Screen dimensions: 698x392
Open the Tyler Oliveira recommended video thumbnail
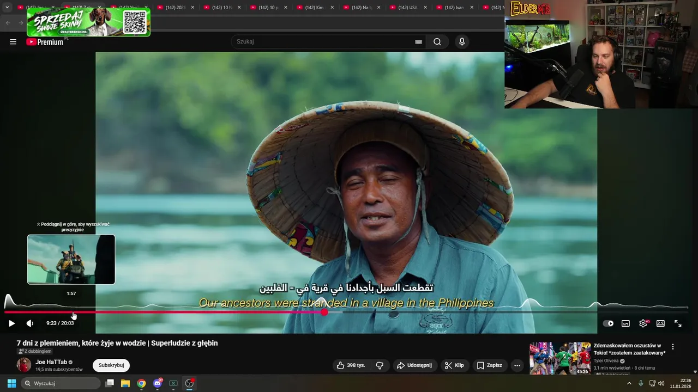[x=560, y=358]
